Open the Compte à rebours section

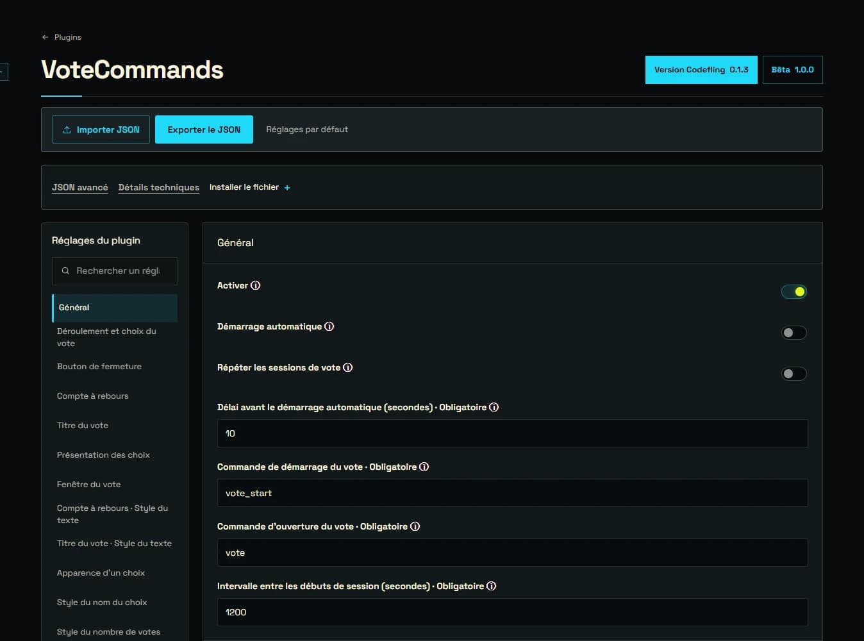tap(115, 396)
